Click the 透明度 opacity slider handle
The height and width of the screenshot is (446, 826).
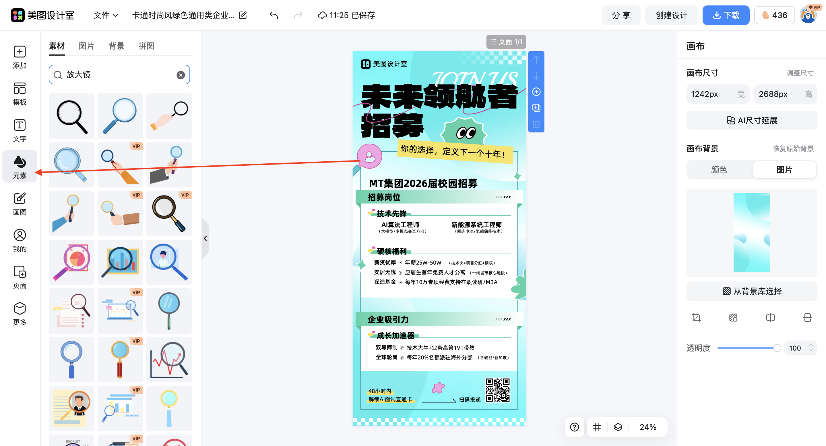point(777,348)
